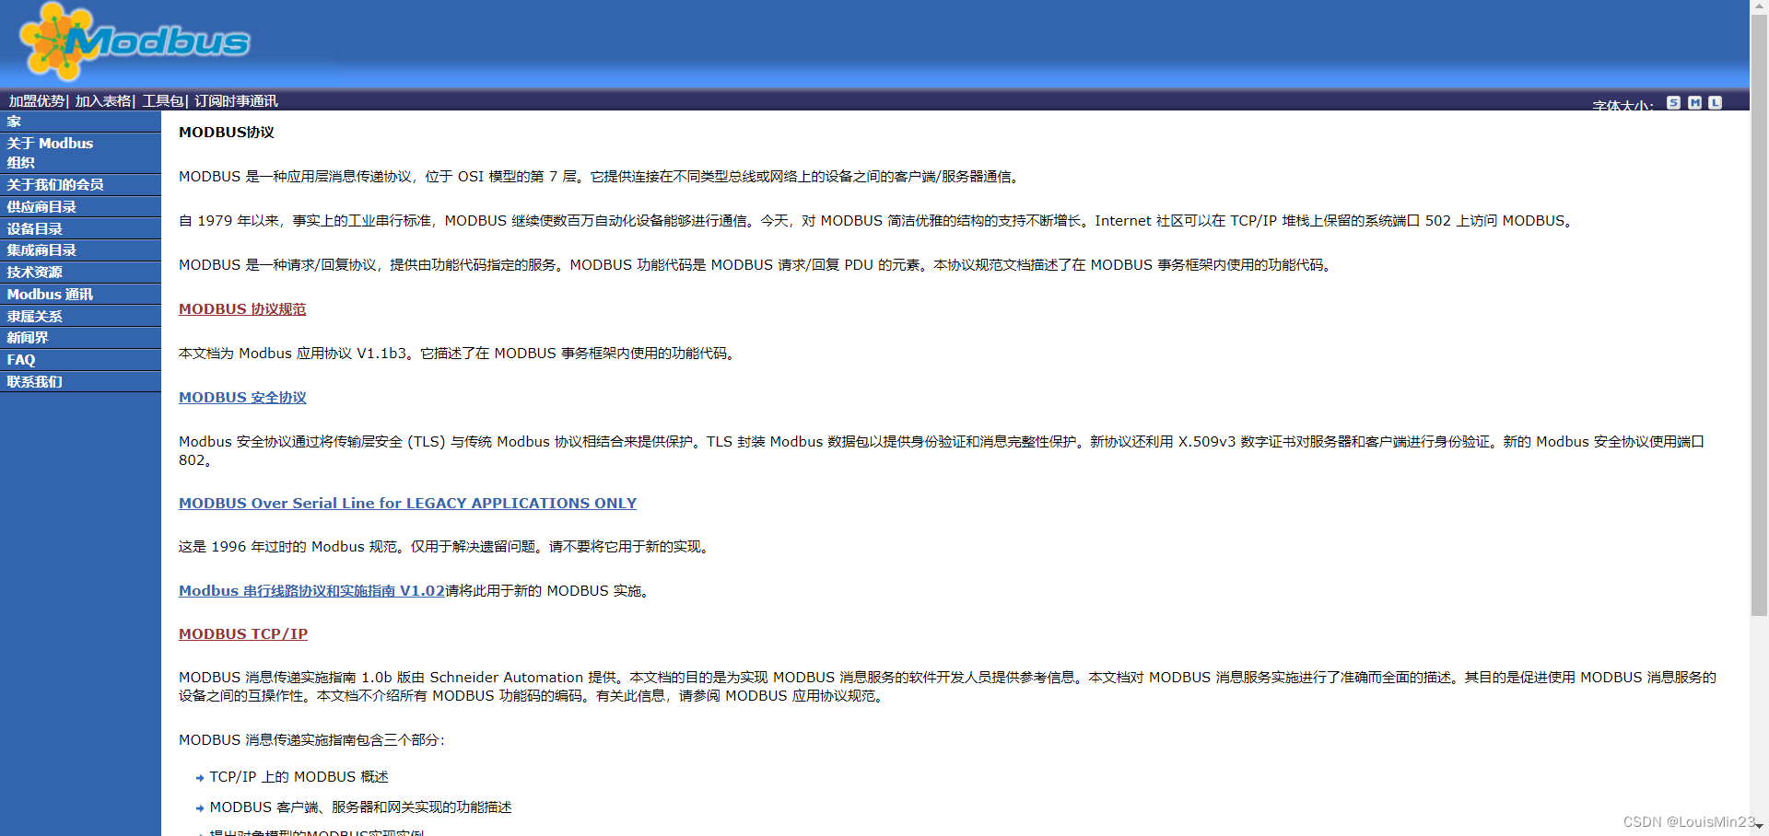Click the scrollbar down arrow
The height and width of the screenshot is (836, 1769).
pos(1759,827)
